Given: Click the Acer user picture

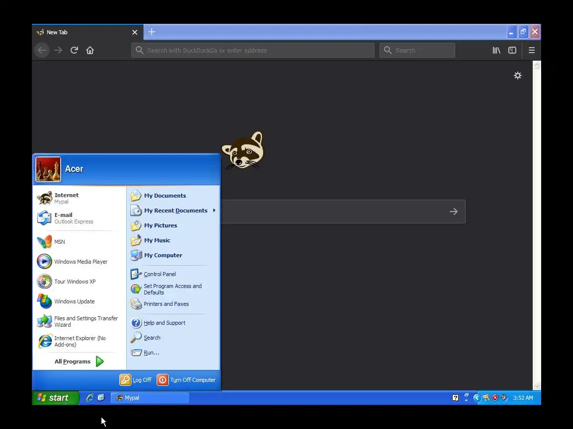Looking at the screenshot, I should coord(48,169).
